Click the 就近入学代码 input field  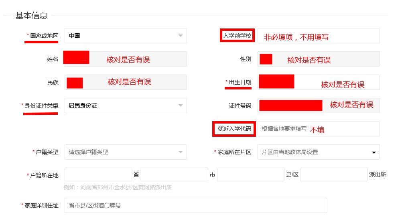tap(319, 129)
